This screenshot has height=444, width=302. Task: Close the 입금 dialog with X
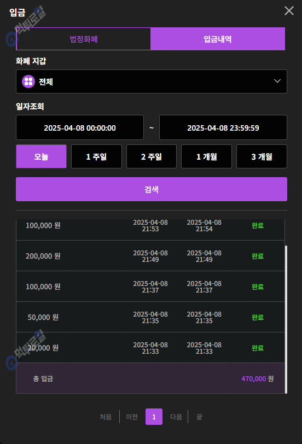pyautogui.click(x=289, y=11)
